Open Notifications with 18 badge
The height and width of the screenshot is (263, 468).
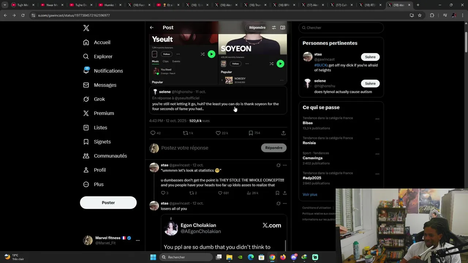point(103,71)
